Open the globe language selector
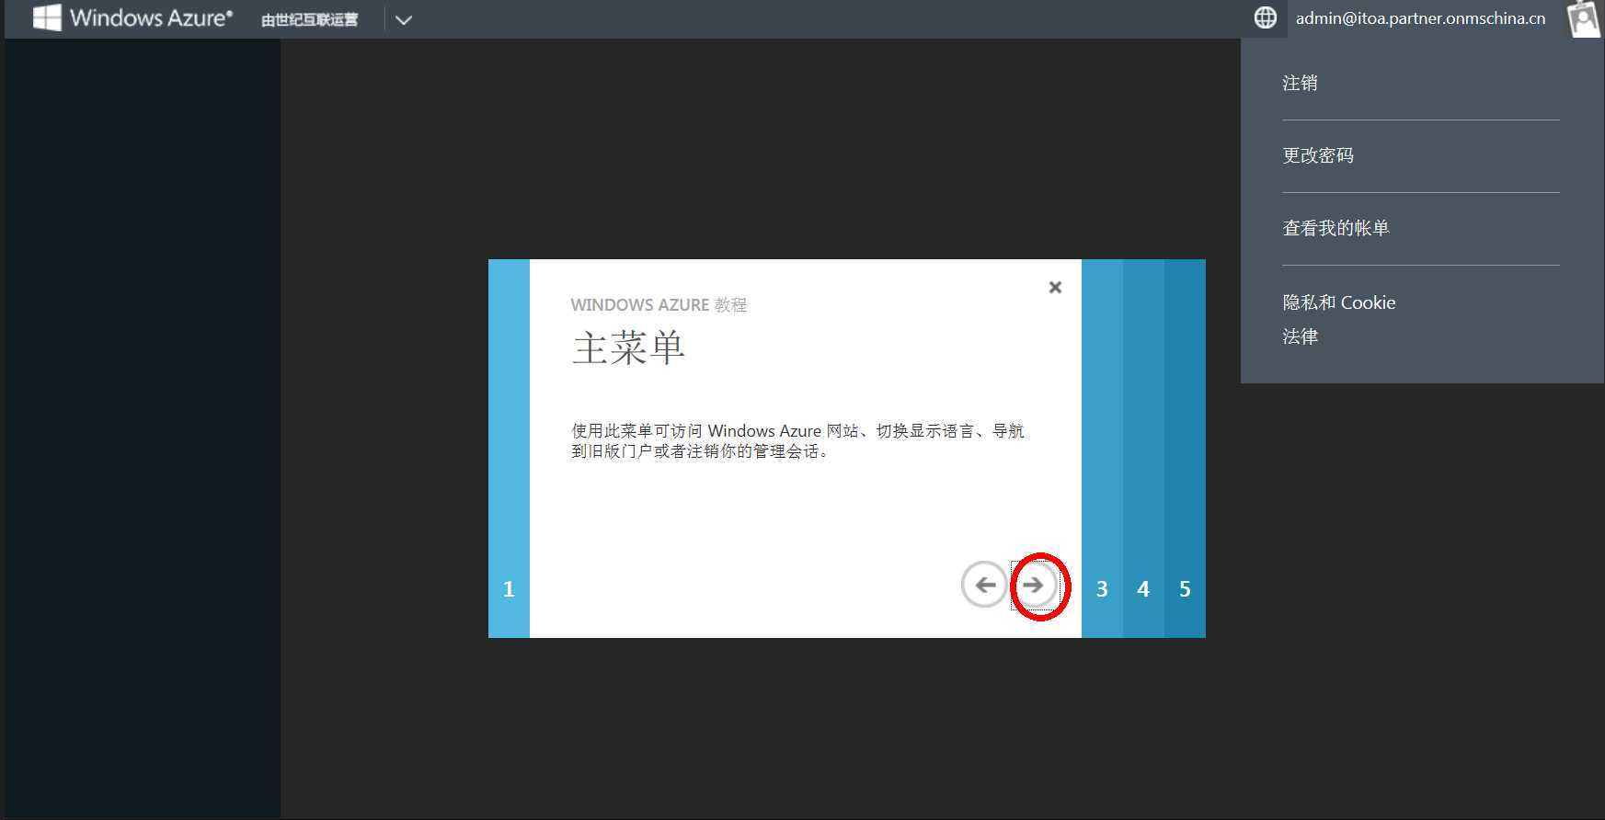Viewport: 1605px width, 820px height. point(1266,17)
